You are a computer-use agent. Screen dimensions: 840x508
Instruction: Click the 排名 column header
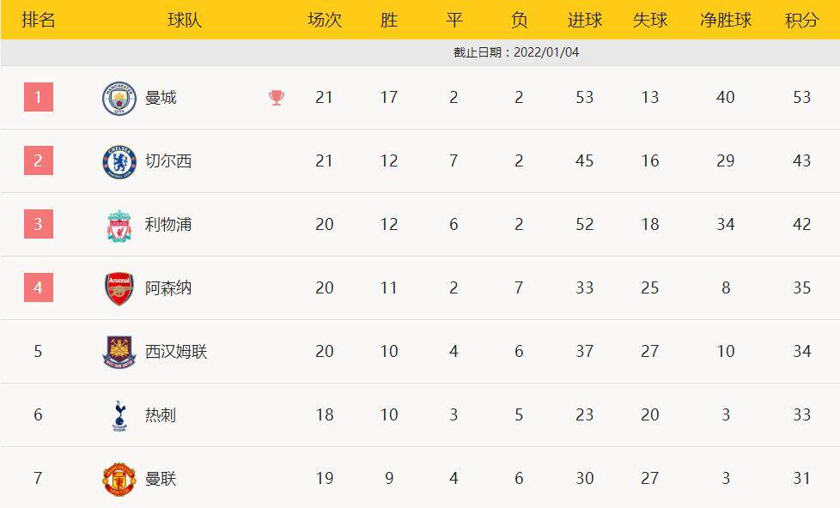pos(39,20)
